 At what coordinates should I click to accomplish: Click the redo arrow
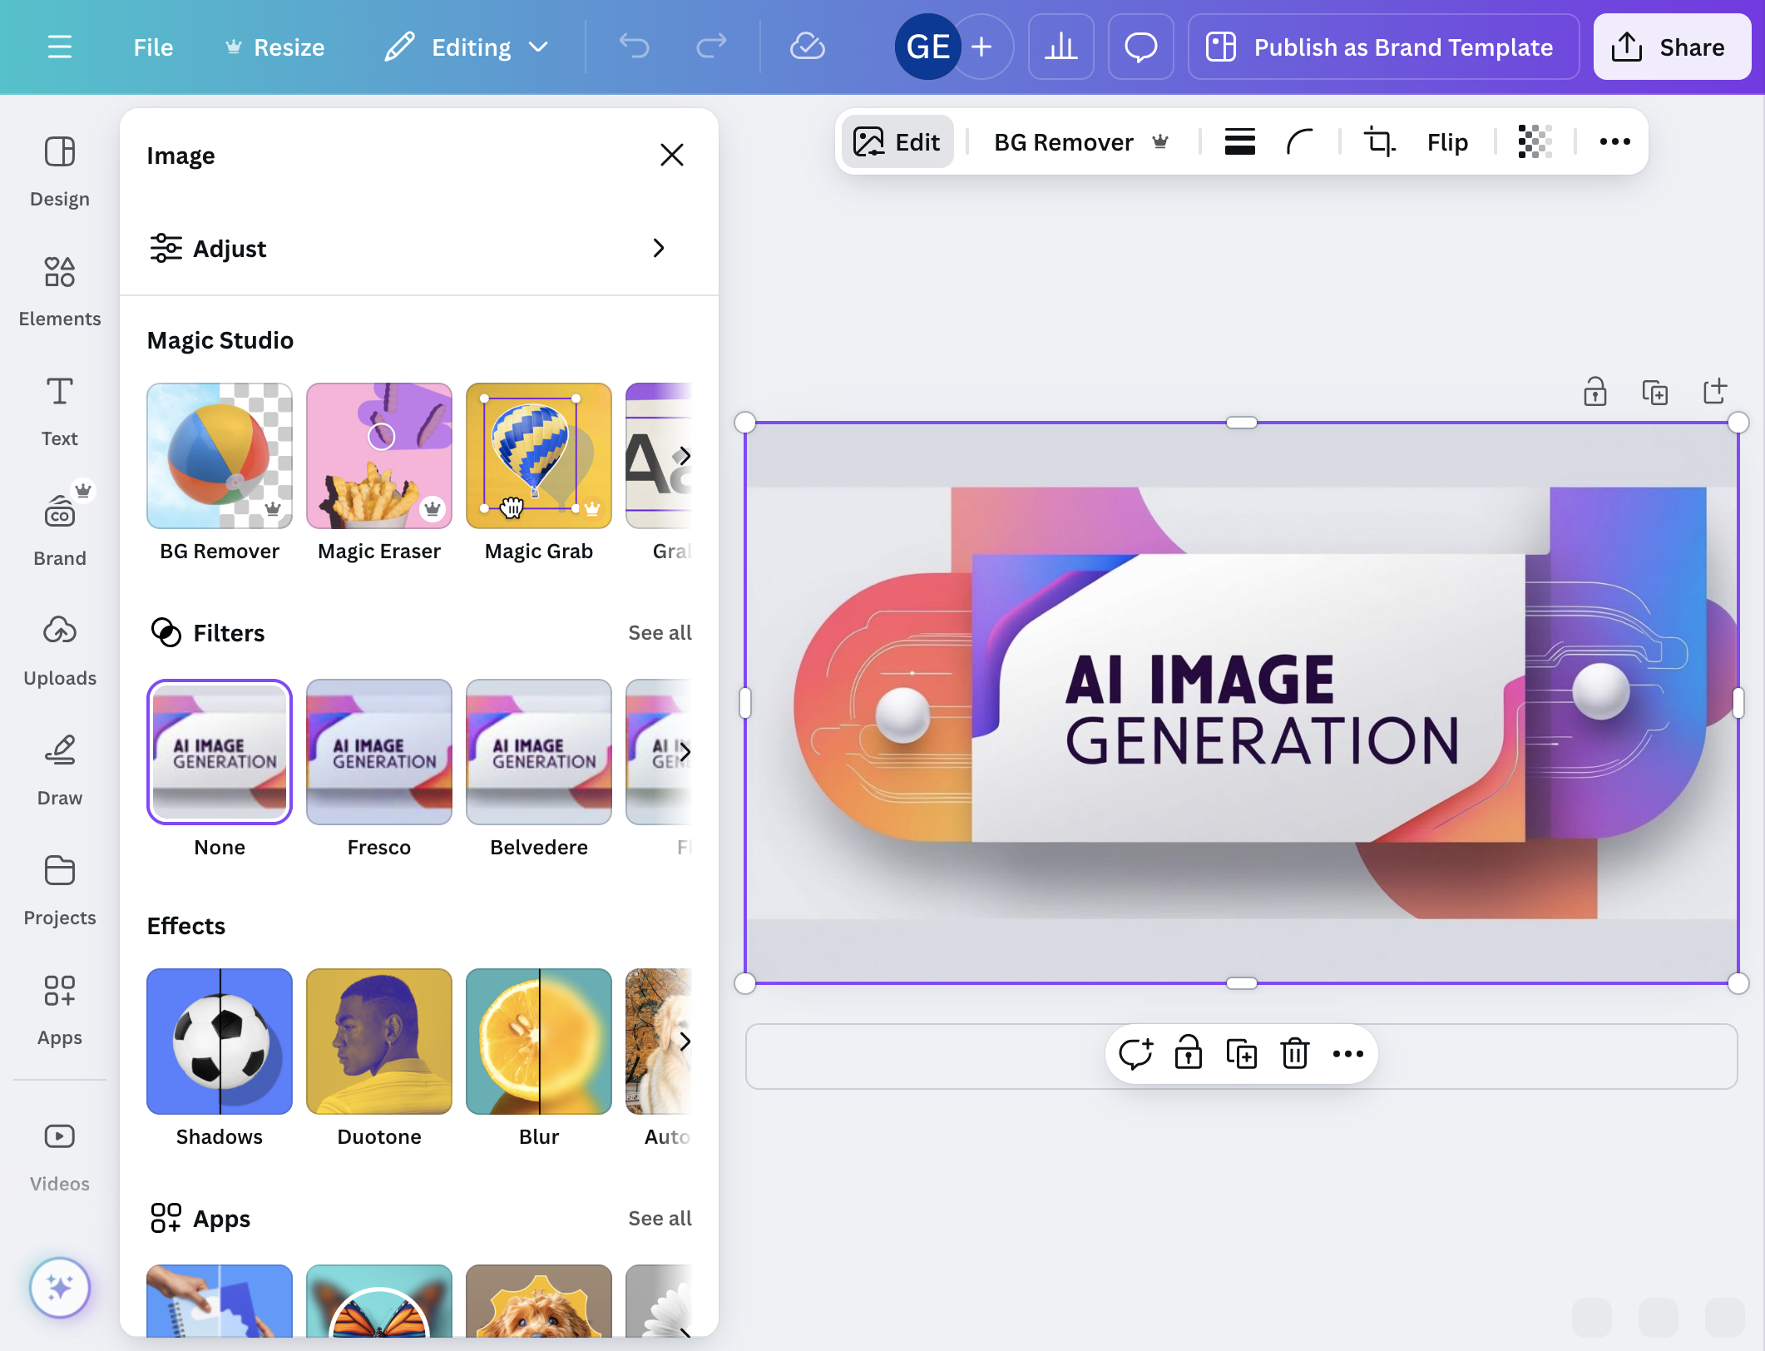click(x=711, y=47)
